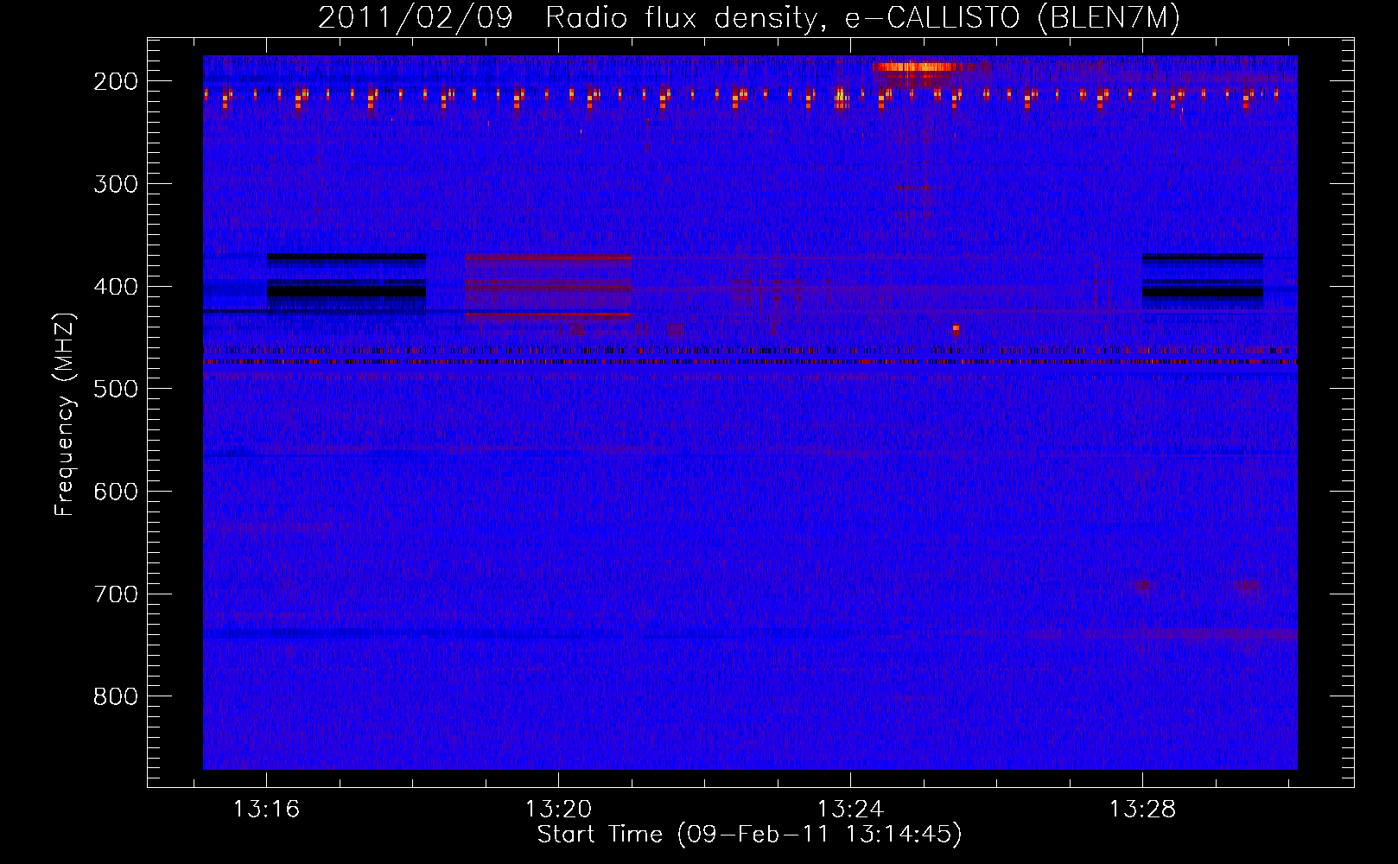The width and height of the screenshot is (1398, 864).
Task: Click the red band after 13:19 near 400 MHz
Action: tap(549, 288)
